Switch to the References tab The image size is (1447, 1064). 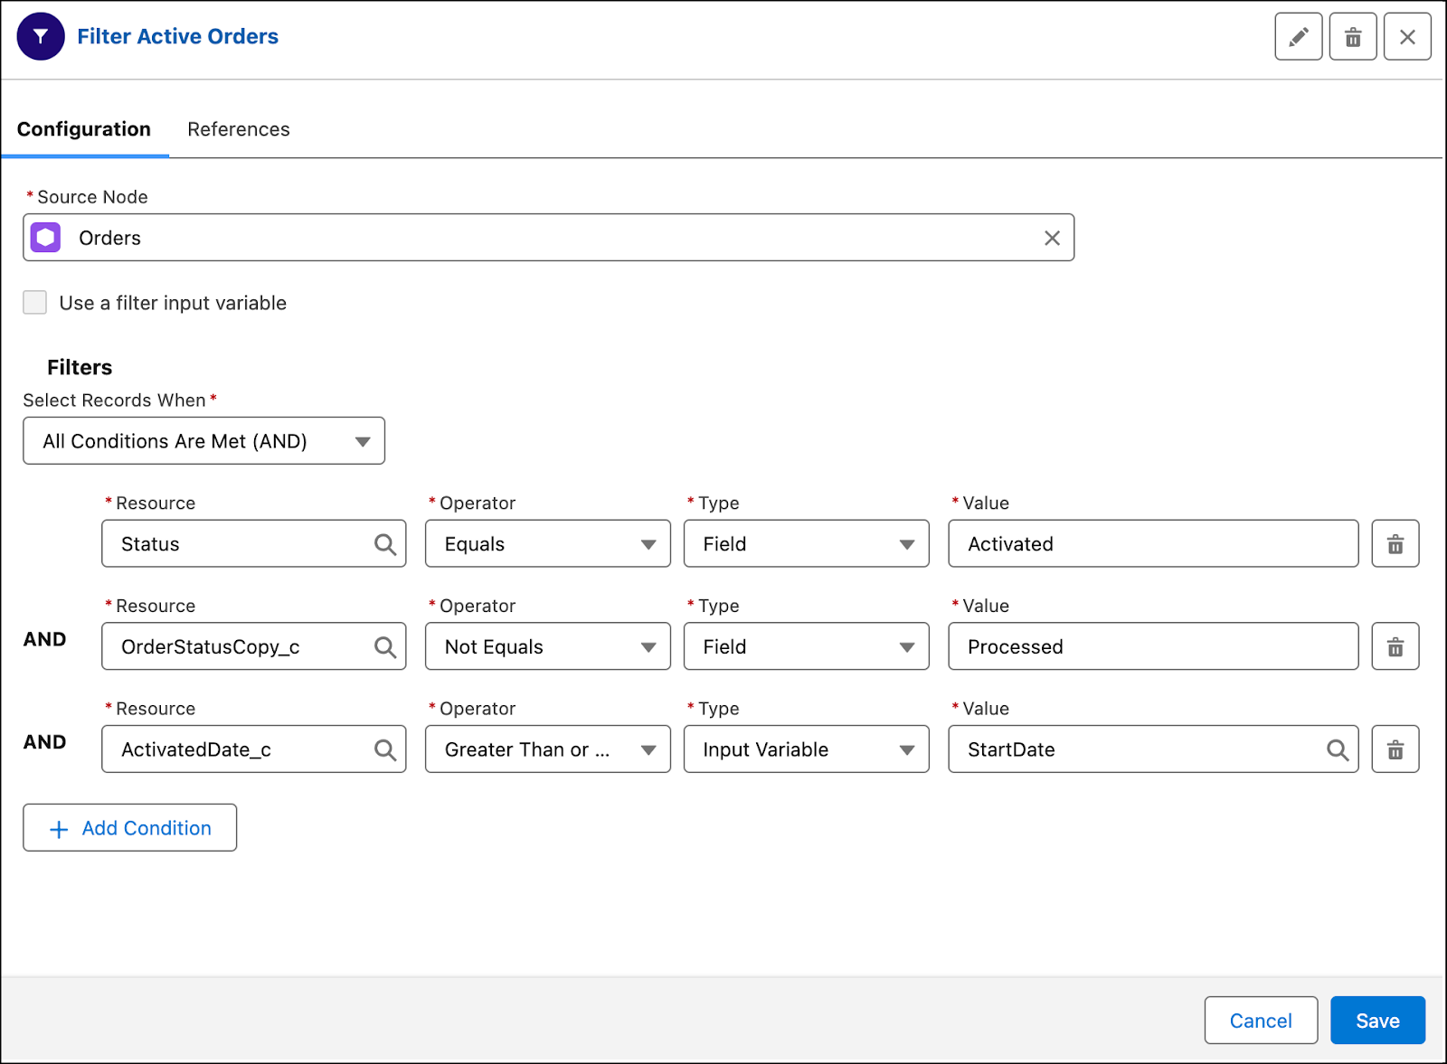tap(238, 129)
